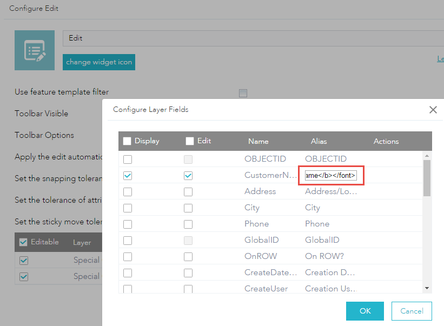The height and width of the screenshot is (326, 444).
Task: Click the Creation D... alias cell
Action: tap(330, 272)
